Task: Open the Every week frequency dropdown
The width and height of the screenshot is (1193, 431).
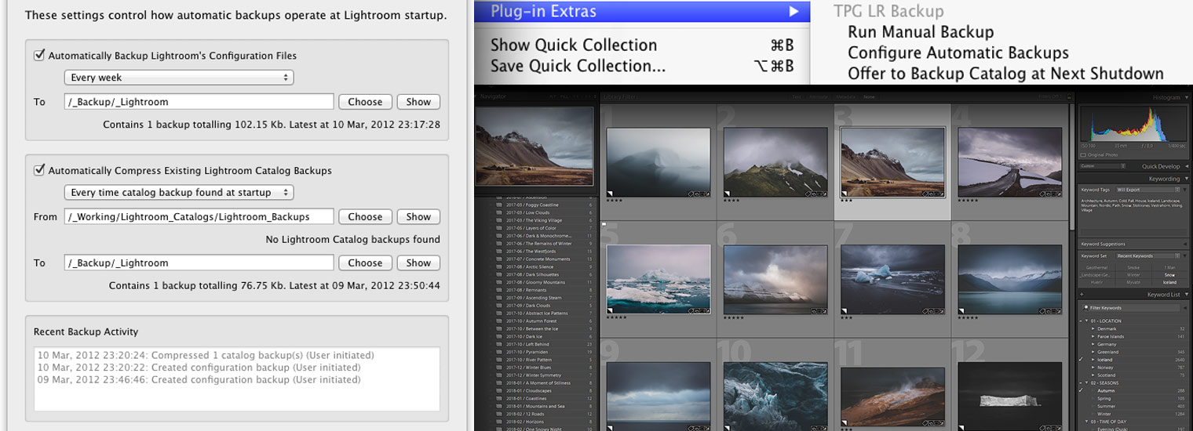Action: coord(178,78)
